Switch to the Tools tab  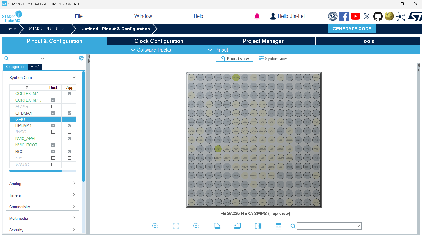pos(367,41)
